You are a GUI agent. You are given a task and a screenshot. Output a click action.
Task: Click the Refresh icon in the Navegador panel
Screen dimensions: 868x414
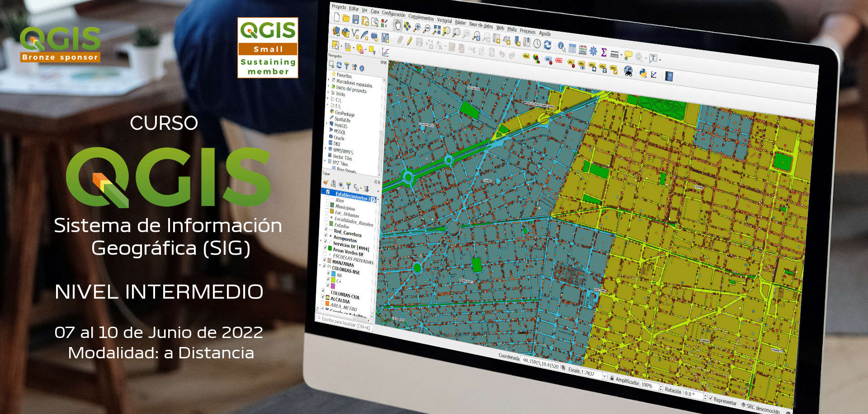click(x=339, y=65)
